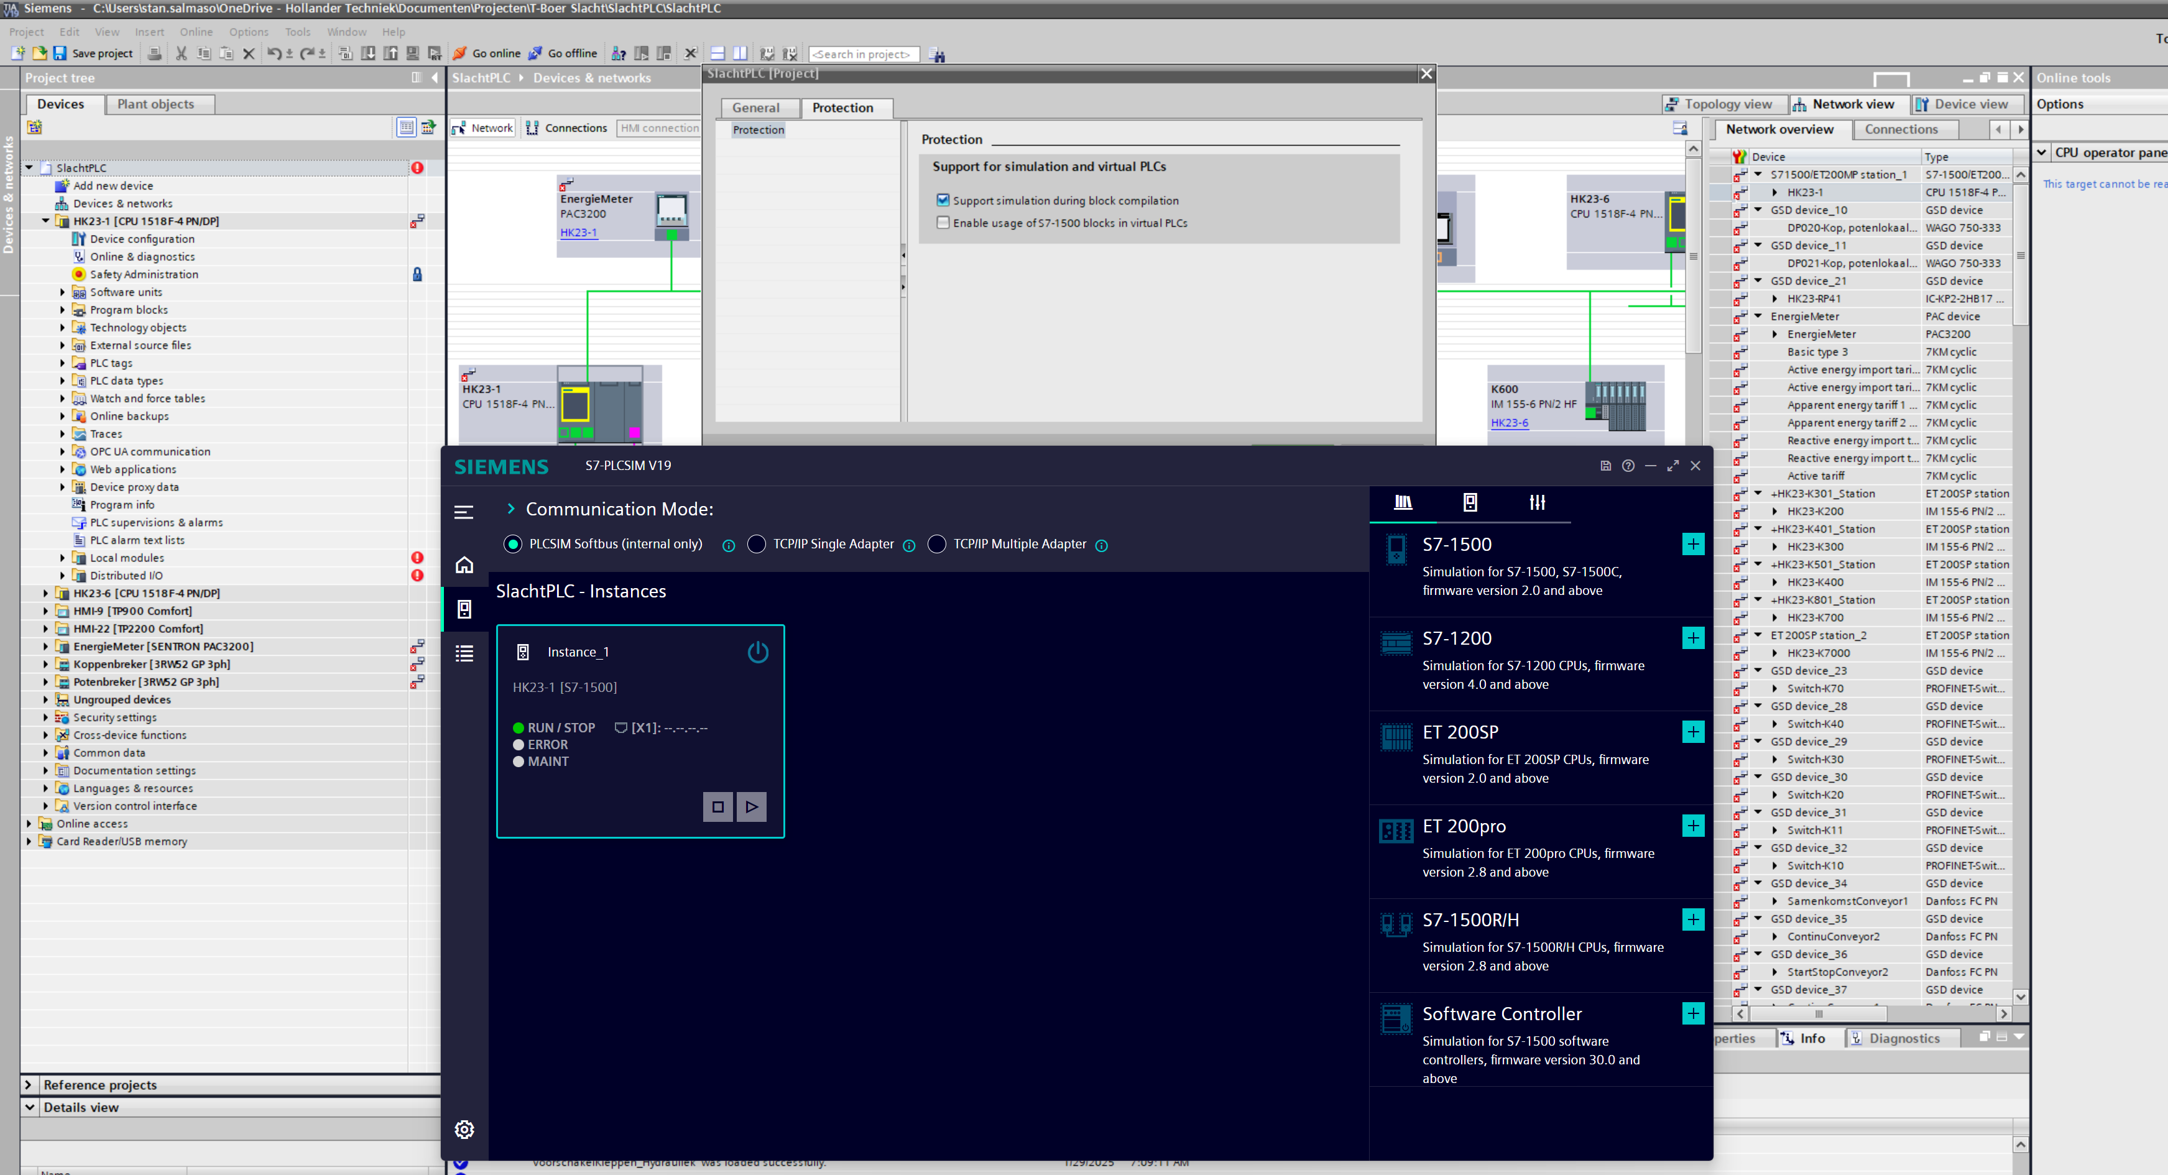Viewport: 2168px width, 1175px height.
Task: Add an S7-1500 simulation instance with plus
Action: point(1692,544)
